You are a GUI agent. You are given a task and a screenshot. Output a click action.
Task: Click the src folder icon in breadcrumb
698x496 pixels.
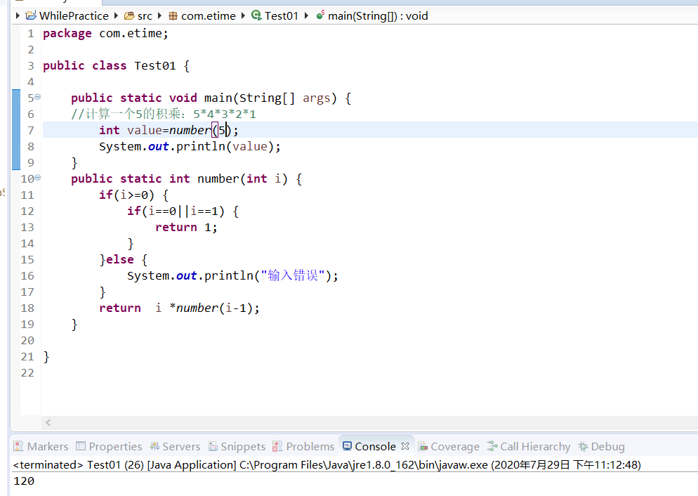click(x=129, y=16)
